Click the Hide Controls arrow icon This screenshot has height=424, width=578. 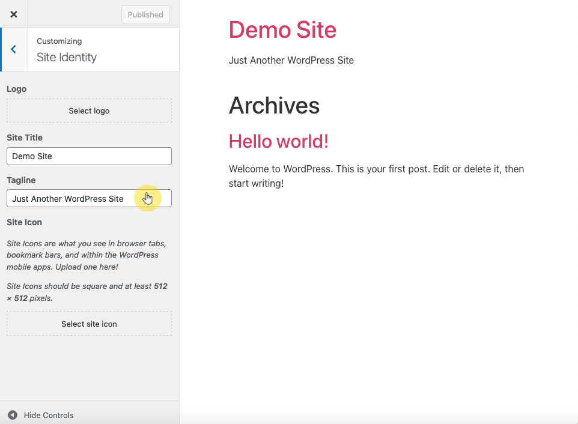(x=13, y=415)
